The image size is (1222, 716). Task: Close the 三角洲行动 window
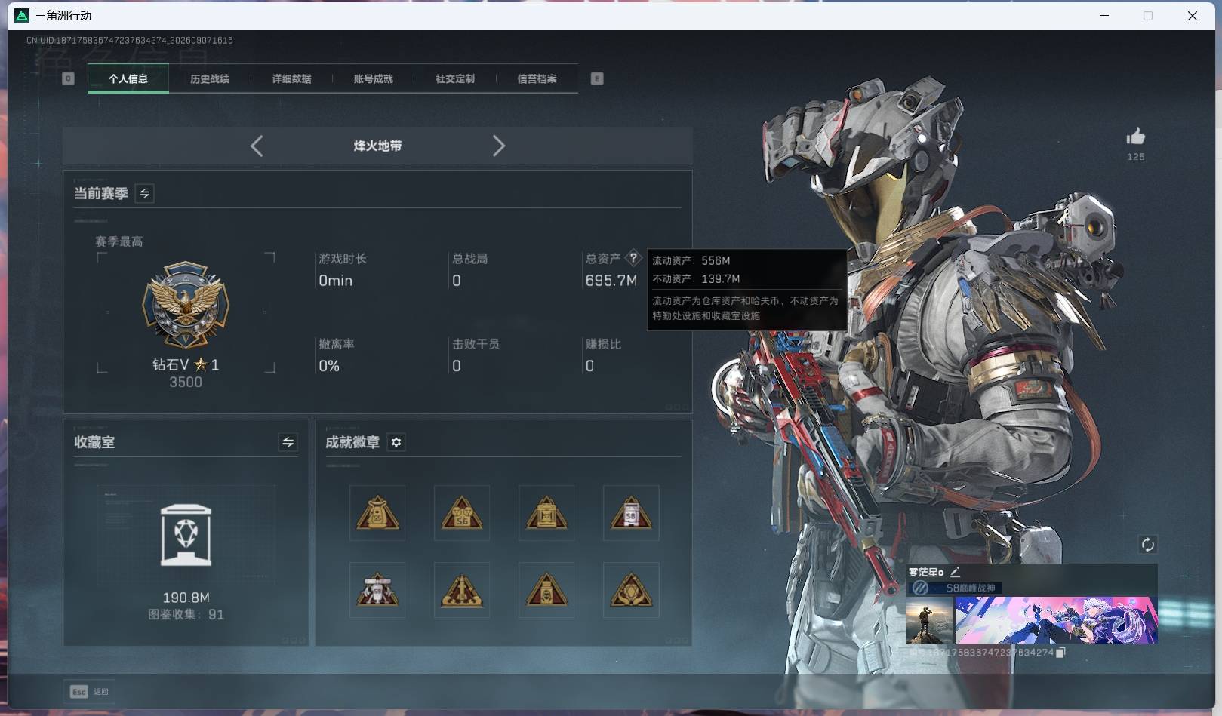1193,16
